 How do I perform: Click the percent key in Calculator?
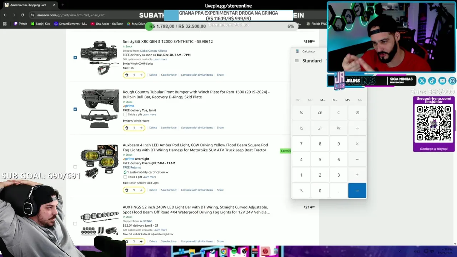tap(301, 113)
